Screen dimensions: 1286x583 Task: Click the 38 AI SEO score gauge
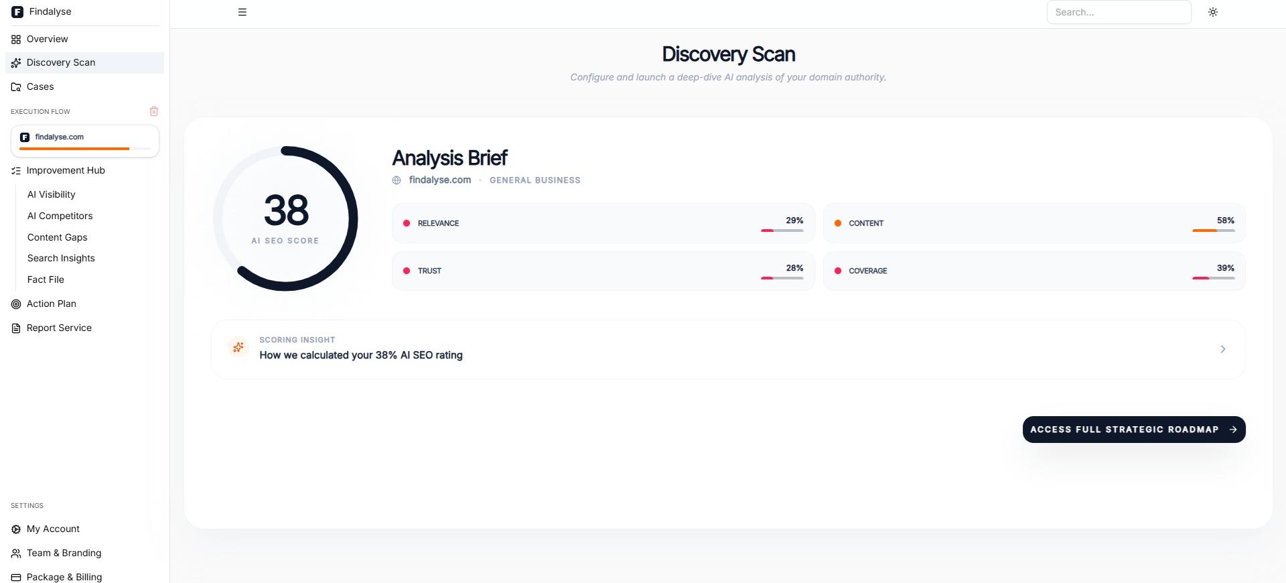(285, 218)
